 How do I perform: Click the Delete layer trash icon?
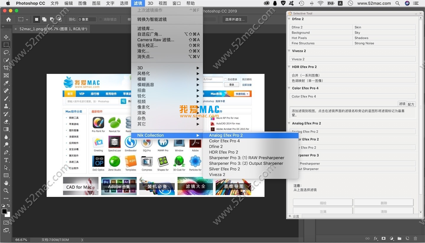[415, 239]
